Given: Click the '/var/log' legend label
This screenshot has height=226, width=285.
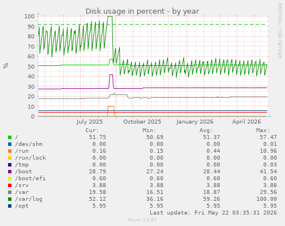Looking at the screenshot, I should [29, 199].
